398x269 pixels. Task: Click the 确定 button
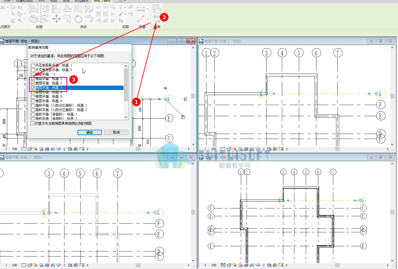tap(90, 132)
